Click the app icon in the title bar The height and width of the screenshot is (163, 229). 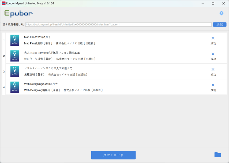click(x=3, y=3)
